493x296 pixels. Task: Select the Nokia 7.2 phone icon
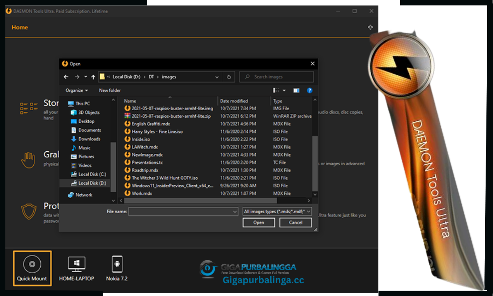117,264
